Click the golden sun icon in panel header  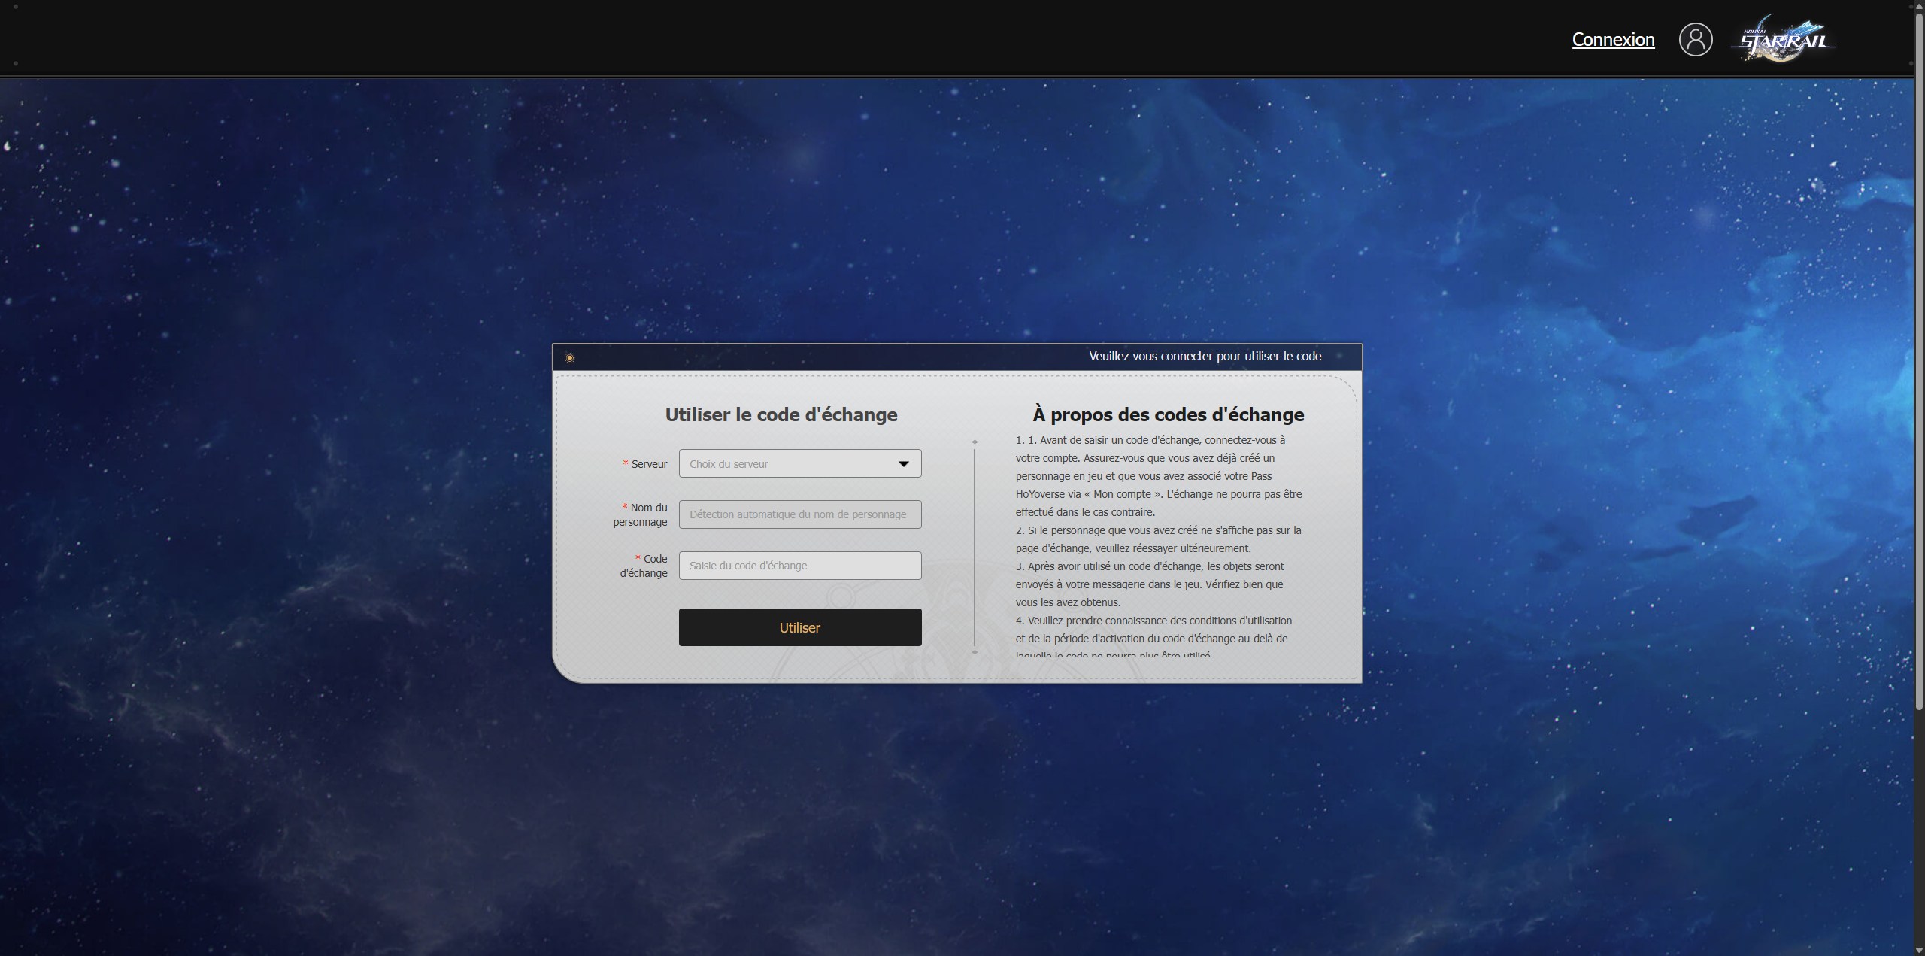pos(569,358)
